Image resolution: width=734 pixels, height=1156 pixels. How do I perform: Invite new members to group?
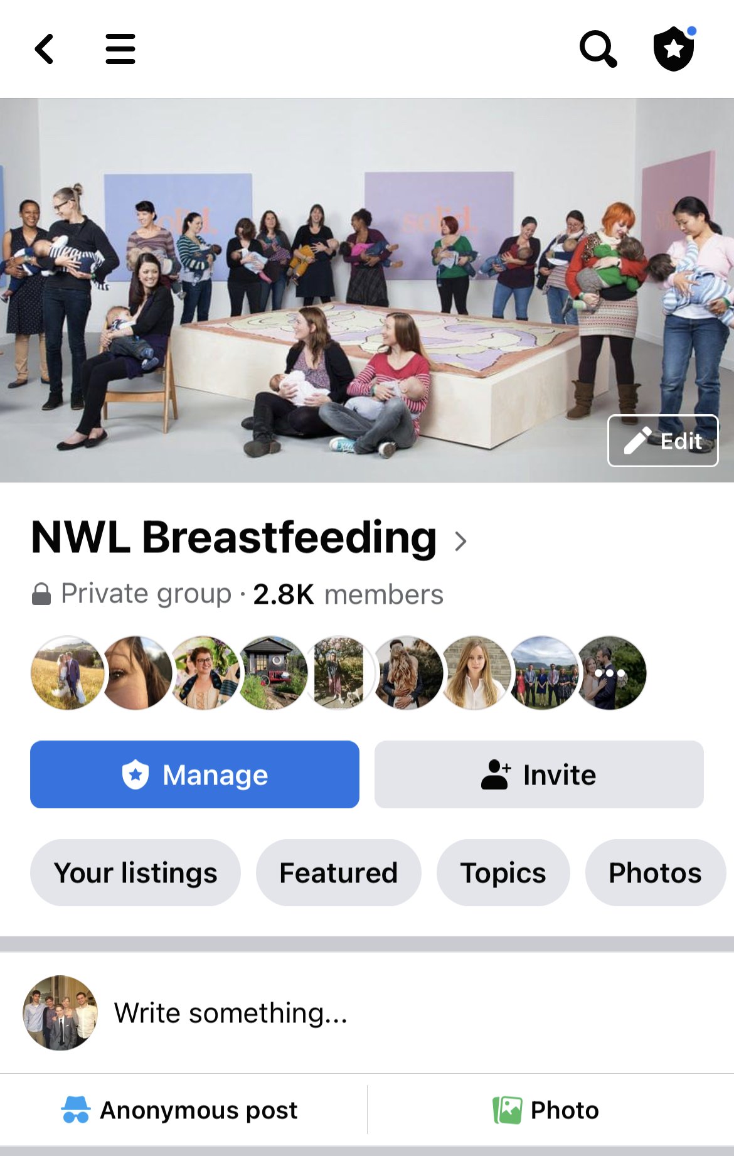tap(539, 774)
